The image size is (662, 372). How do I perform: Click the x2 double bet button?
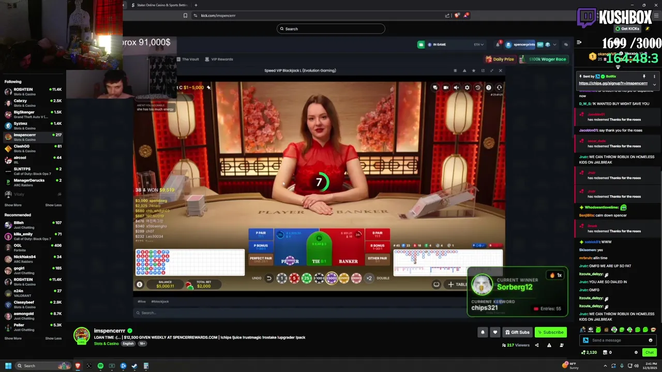pos(369,278)
